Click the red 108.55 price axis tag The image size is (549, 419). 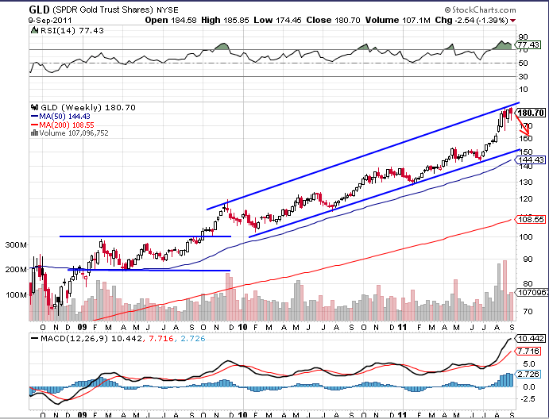point(531,219)
